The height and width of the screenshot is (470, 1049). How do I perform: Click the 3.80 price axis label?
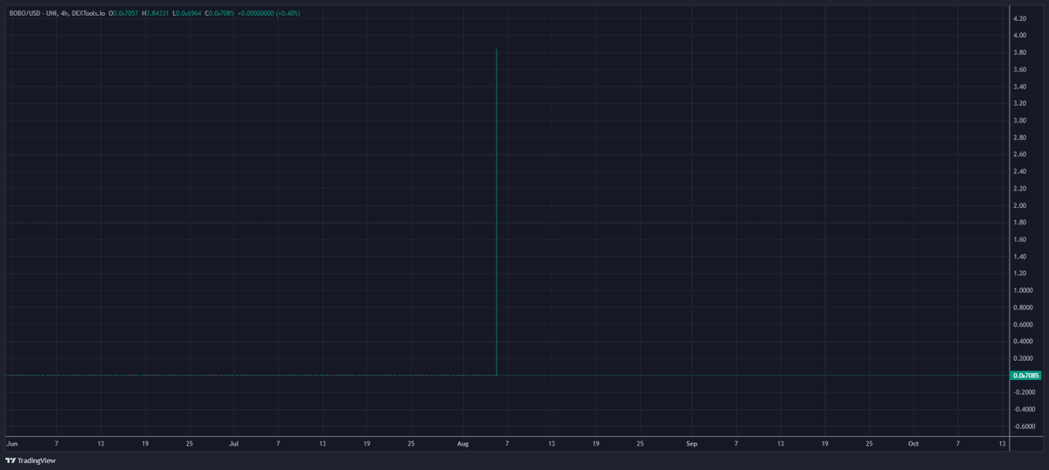coord(1019,52)
